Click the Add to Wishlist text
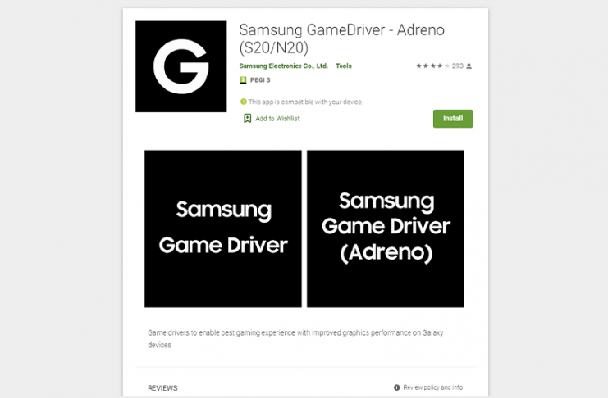 point(277,119)
